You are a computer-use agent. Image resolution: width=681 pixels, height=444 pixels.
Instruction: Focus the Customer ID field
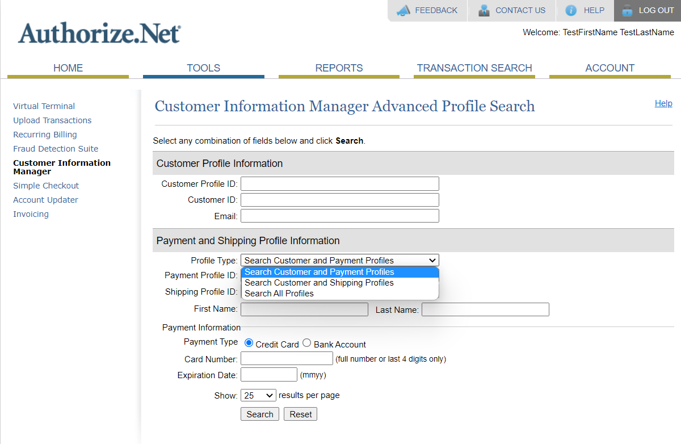340,200
